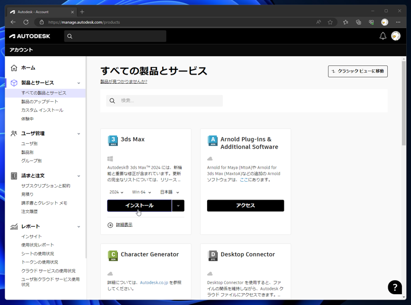Click the Autodesk.co.jp link
Image resolution: width=411 pixels, height=305 pixels.
(154, 282)
